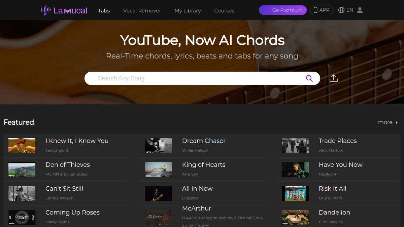Open the My Library tab
Screen dimensions: 404x227
(188, 10)
